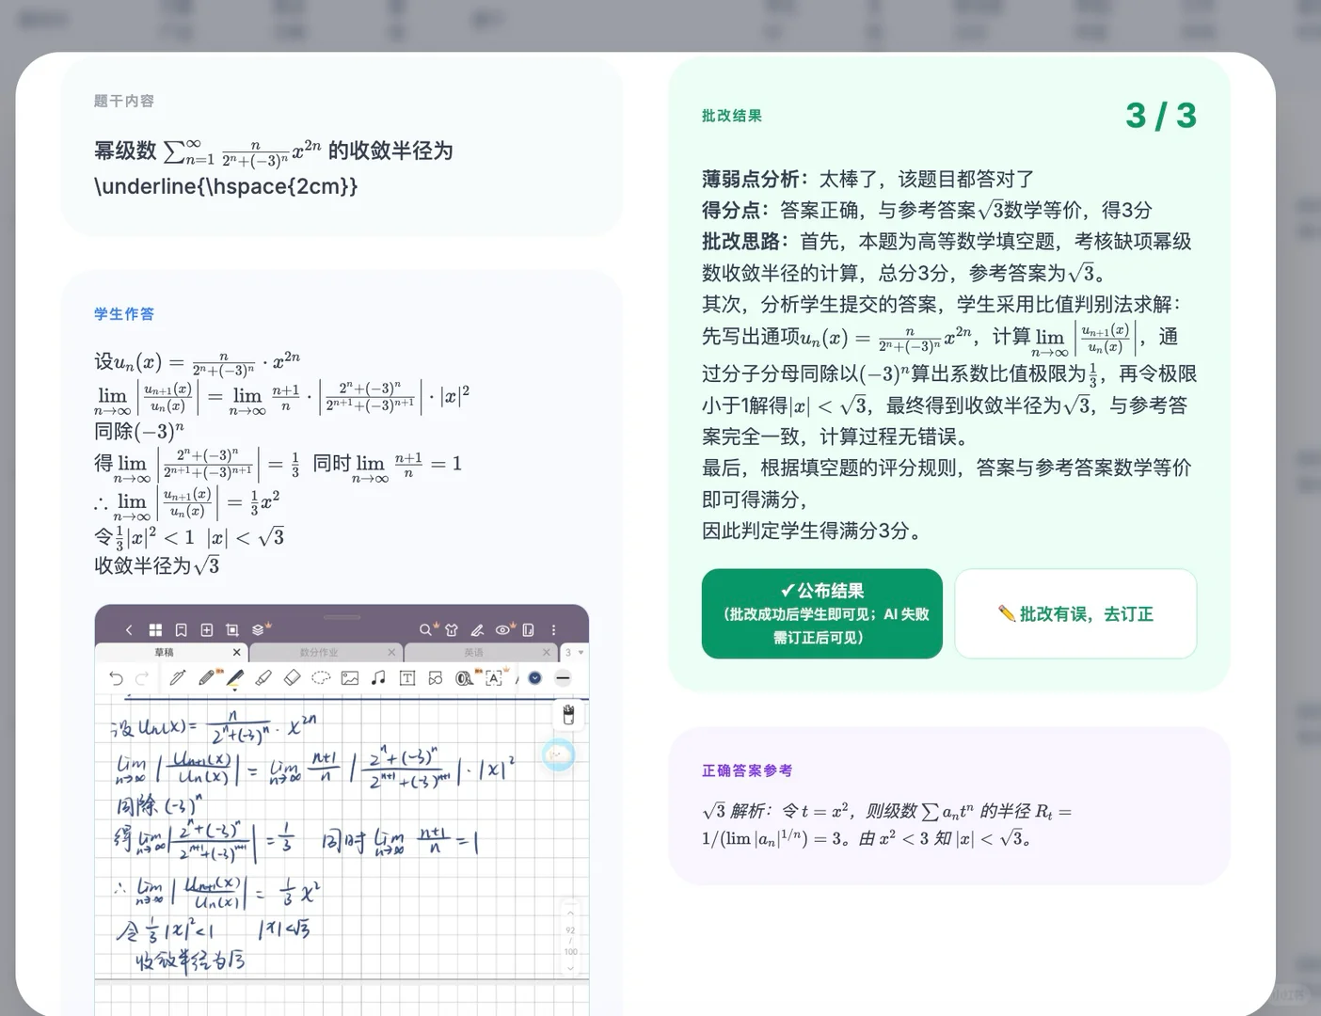1321x1016 pixels.
Task: Click the search magnifier icon
Action: pos(426,629)
